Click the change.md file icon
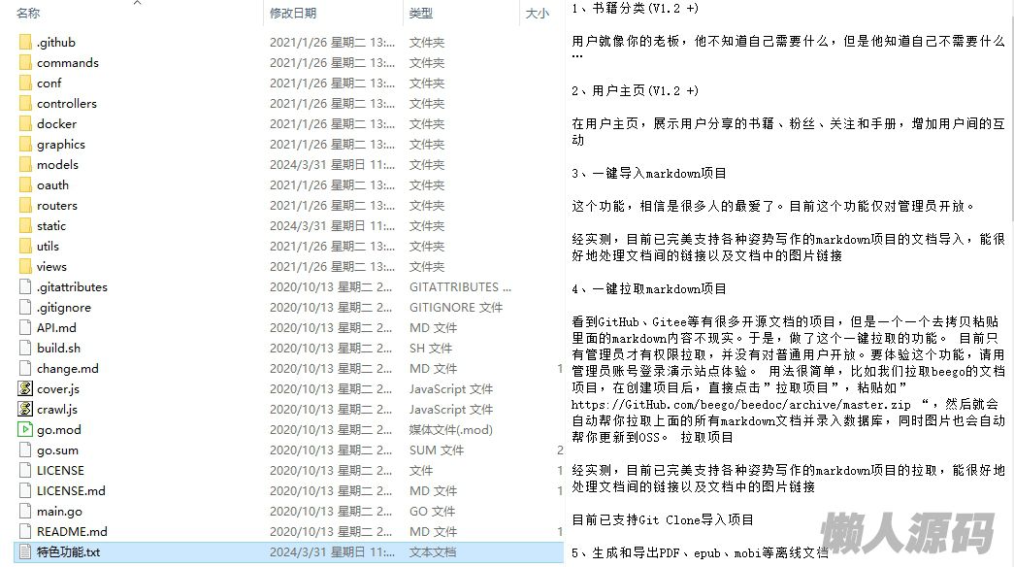Image resolution: width=1014 pixels, height=567 pixels. point(25,368)
